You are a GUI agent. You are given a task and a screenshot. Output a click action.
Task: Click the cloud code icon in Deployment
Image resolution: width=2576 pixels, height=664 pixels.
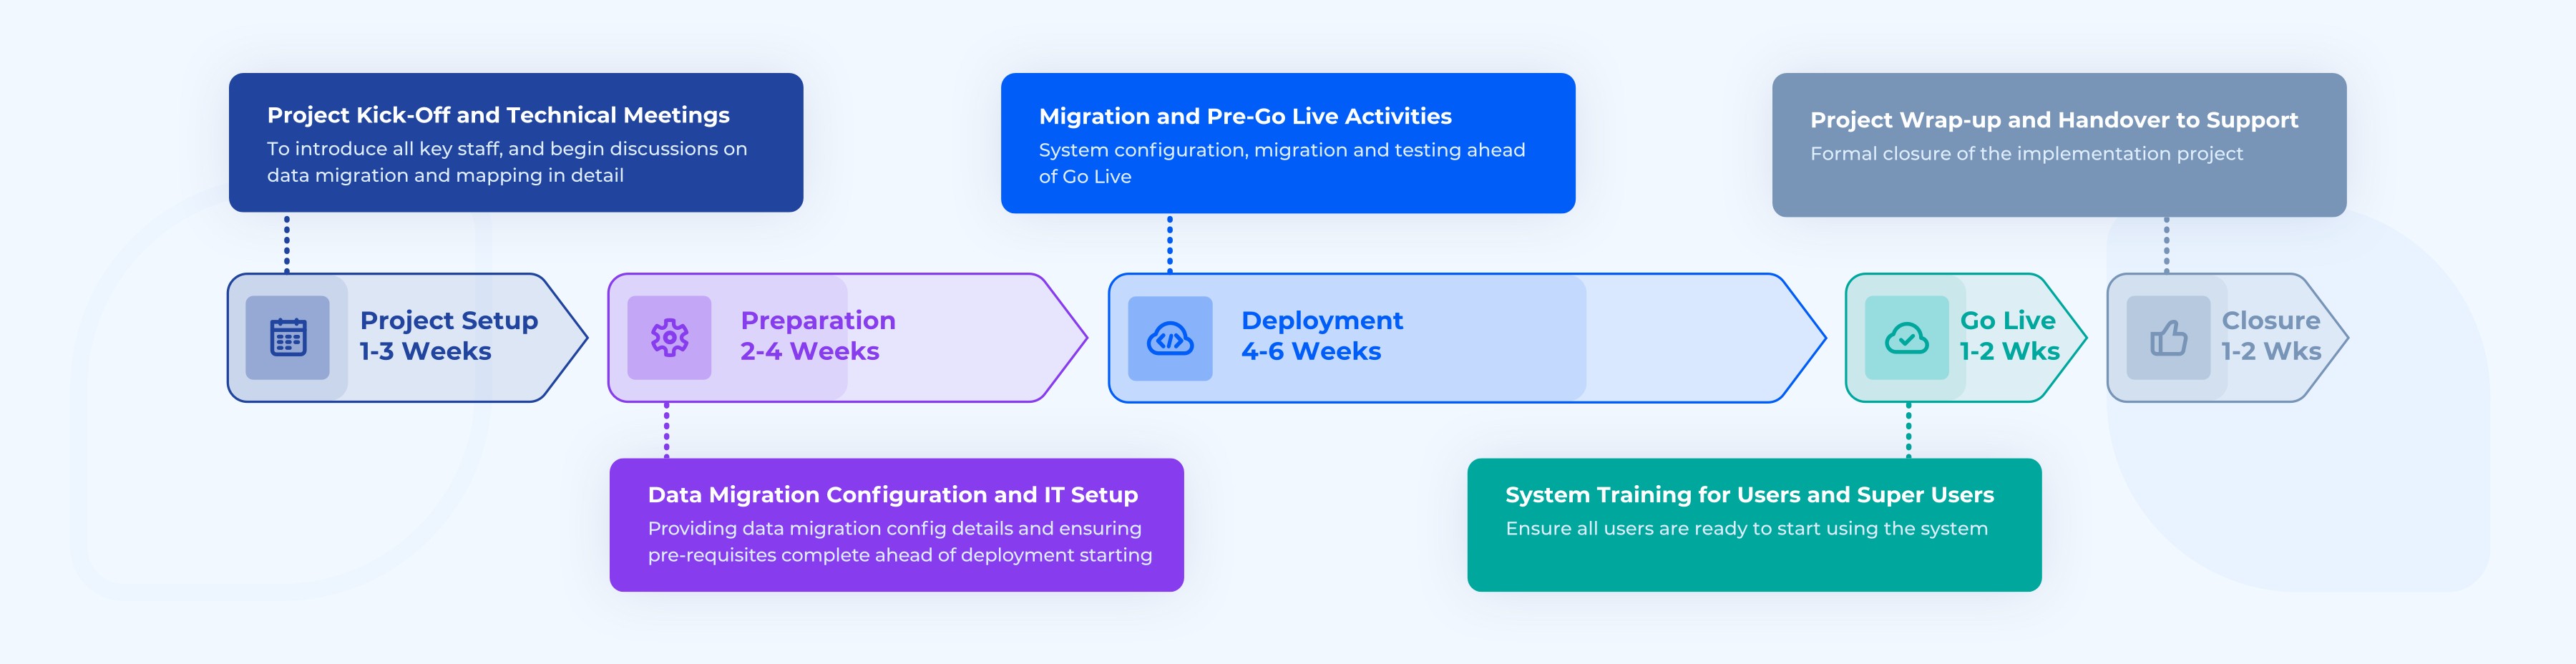point(1170,338)
